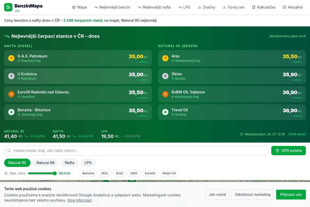This screenshot has height=207, width=310.
Task: Open the LPG navigation item
Action: [184, 7]
